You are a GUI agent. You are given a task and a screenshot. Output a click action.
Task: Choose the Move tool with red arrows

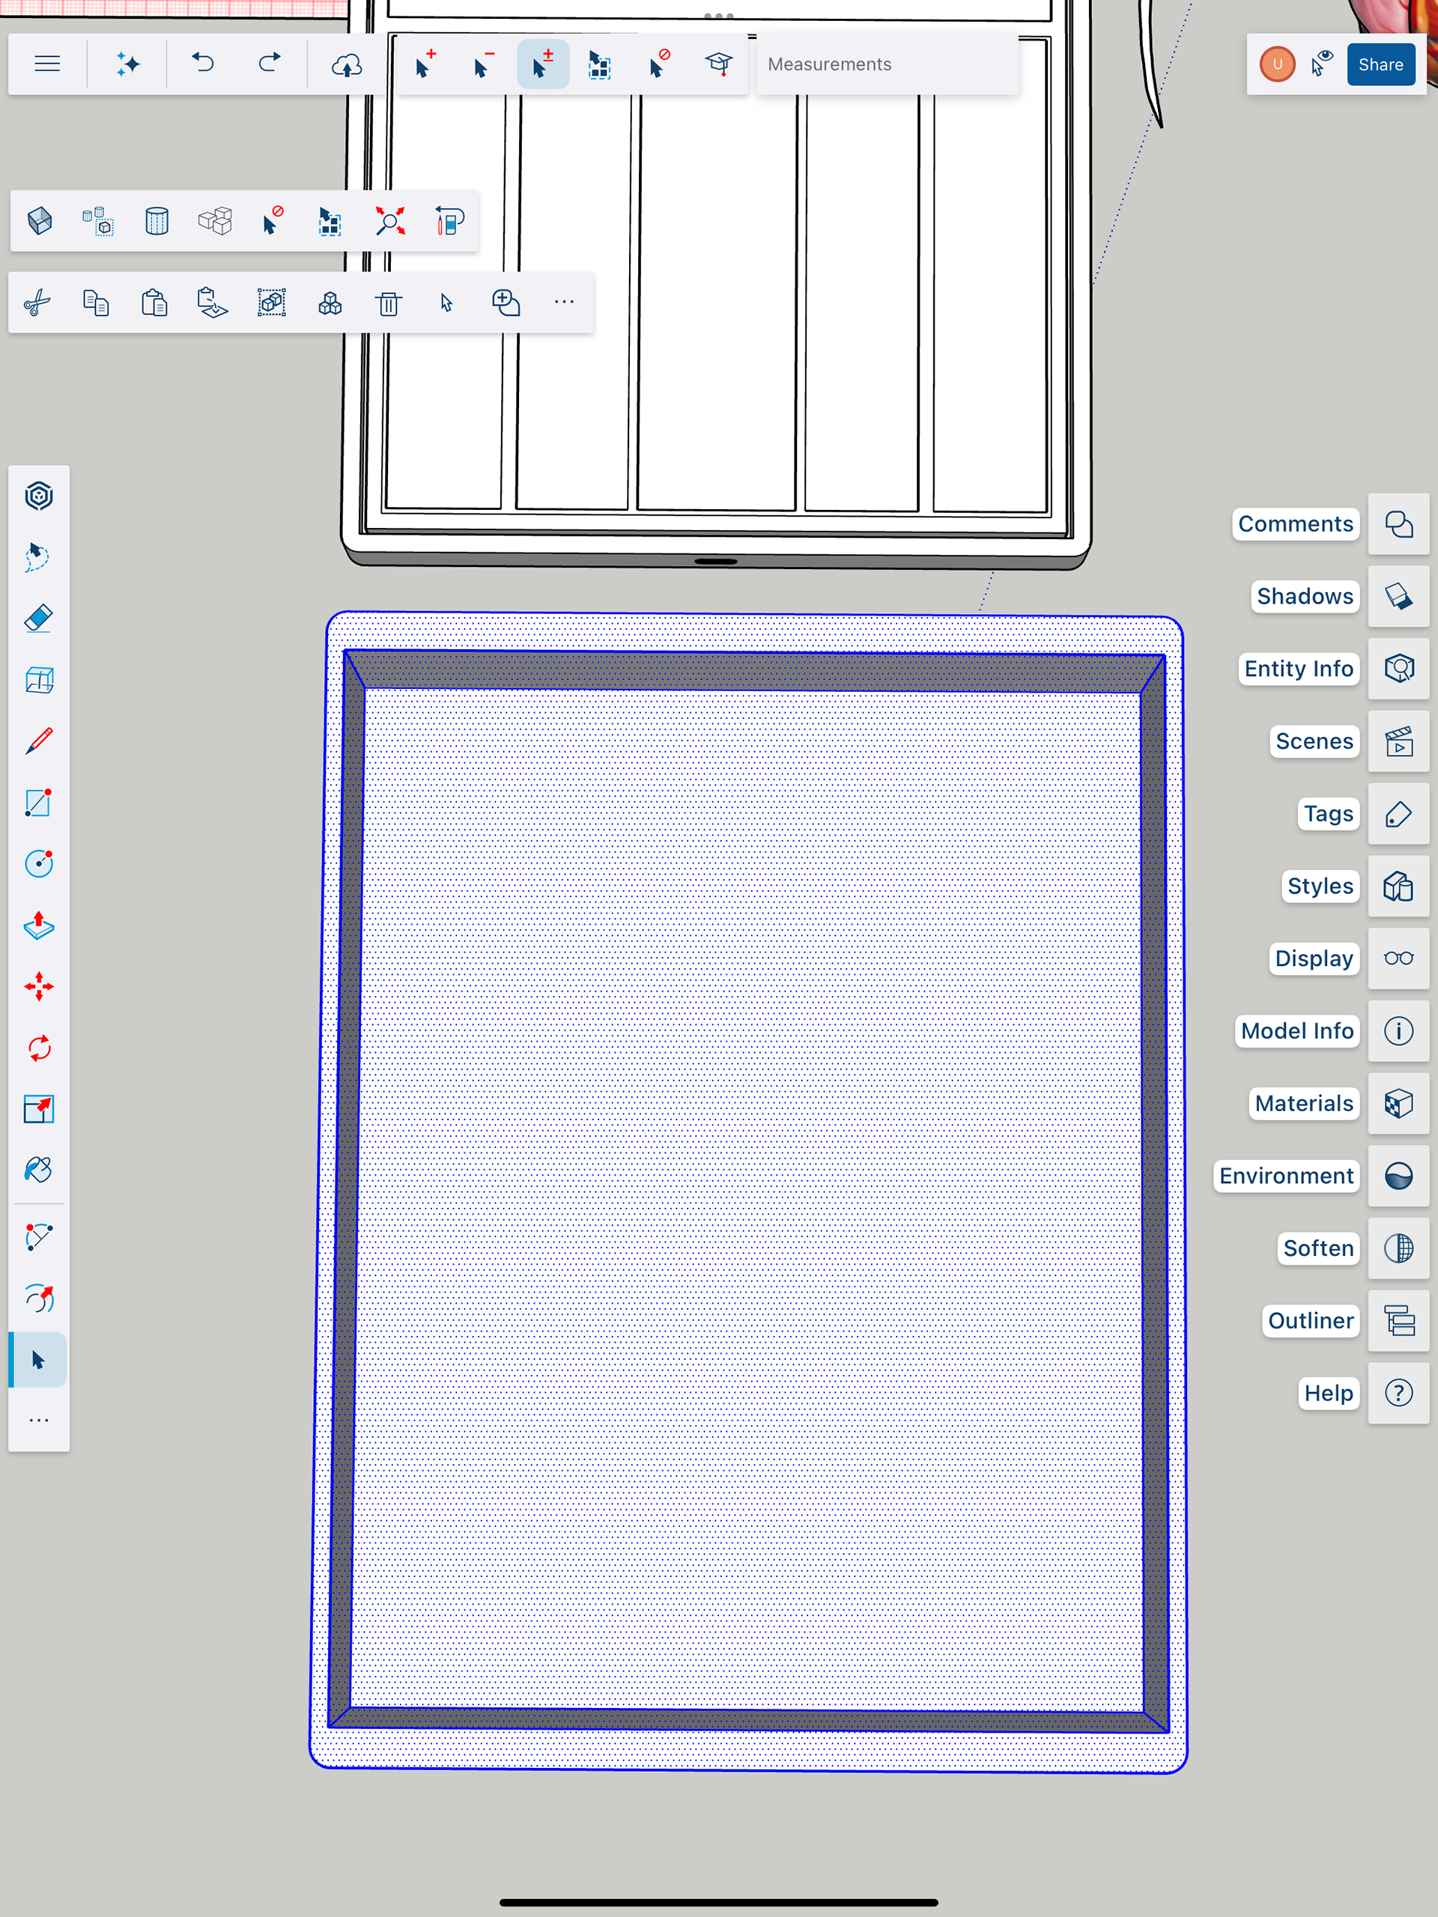(x=39, y=986)
